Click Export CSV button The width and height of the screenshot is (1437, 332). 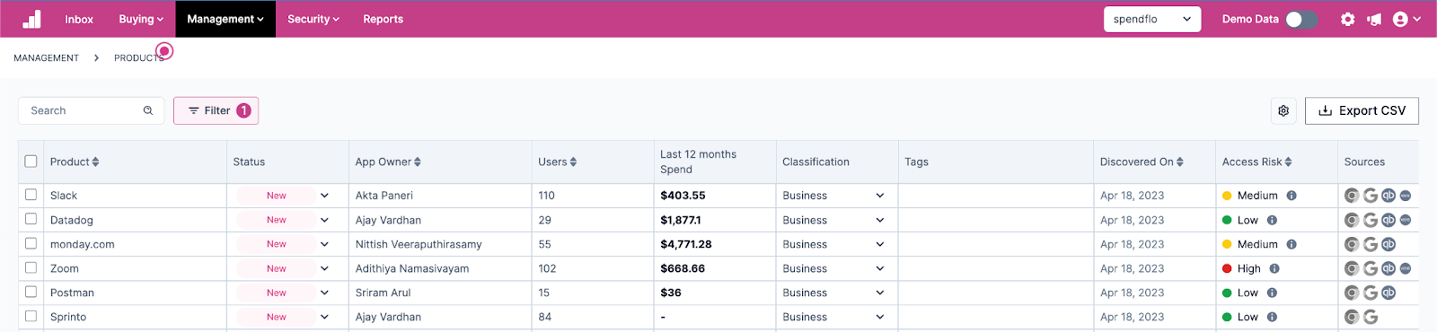point(1362,110)
